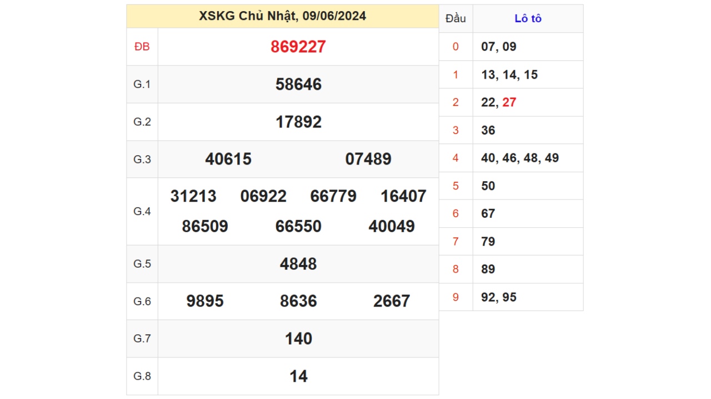The width and height of the screenshot is (711, 399).
Task: Click the G.4 row label
Action: coord(142,211)
